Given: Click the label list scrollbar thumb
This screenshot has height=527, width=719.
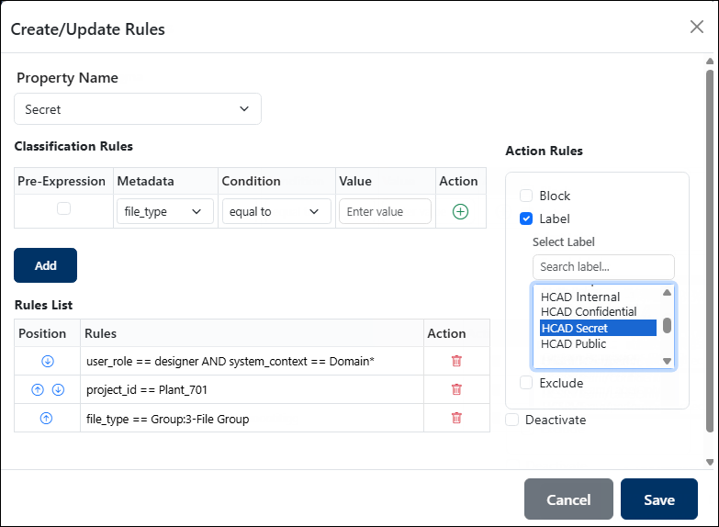Looking at the screenshot, I should click(668, 326).
